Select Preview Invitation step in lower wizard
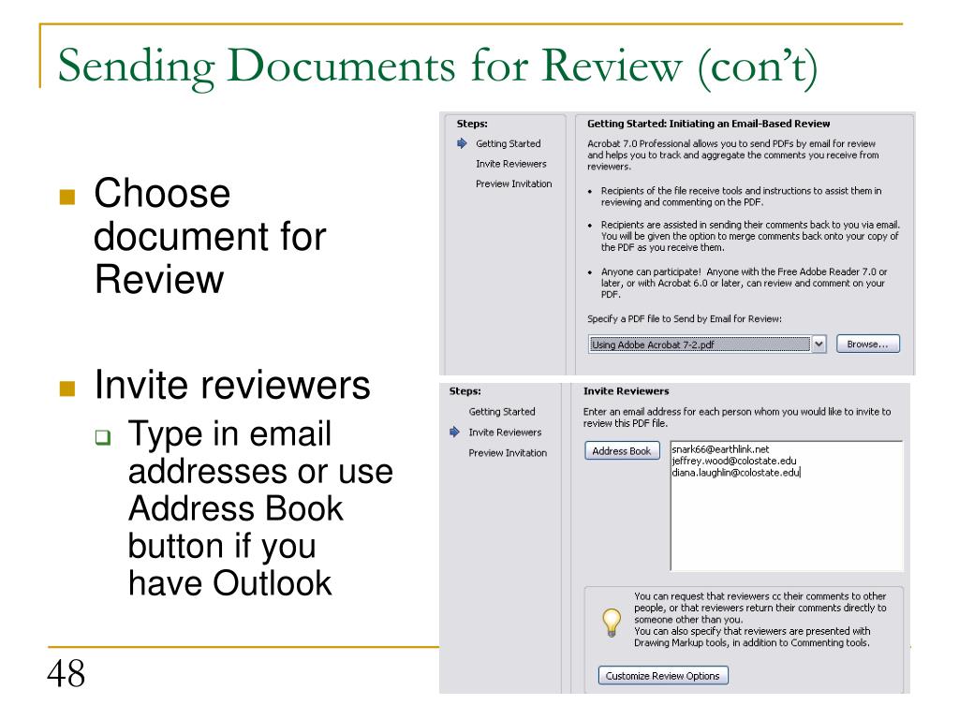The image size is (959, 719). 508,453
